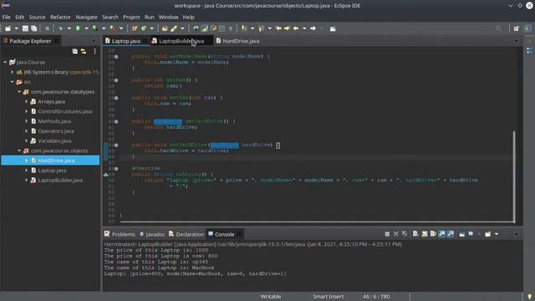
Task: Click Remove Launch (X) in Console toolbar
Action: pyautogui.click(x=395, y=234)
